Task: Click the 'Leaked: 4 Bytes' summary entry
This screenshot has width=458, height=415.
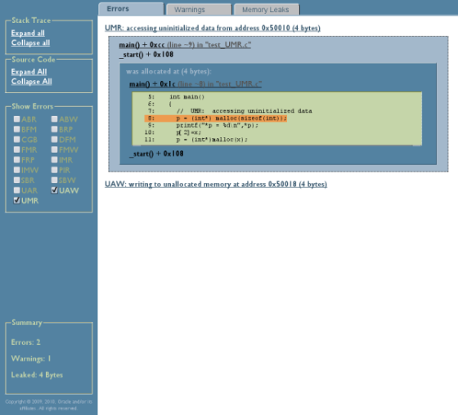Action: point(37,375)
